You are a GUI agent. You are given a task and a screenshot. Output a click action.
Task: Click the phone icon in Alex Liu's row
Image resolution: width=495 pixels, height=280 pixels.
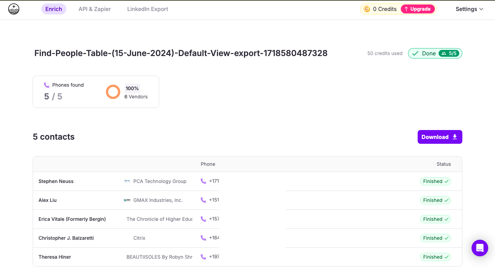[x=203, y=200]
